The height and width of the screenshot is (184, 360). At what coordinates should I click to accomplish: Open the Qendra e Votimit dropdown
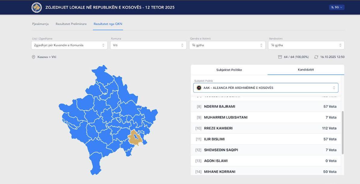(x=227, y=45)
